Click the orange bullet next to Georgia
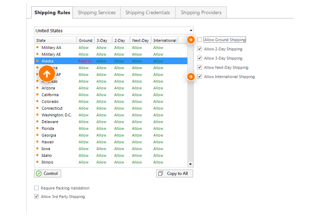Viewport: 320px width, 220px height. coord(37,135)
